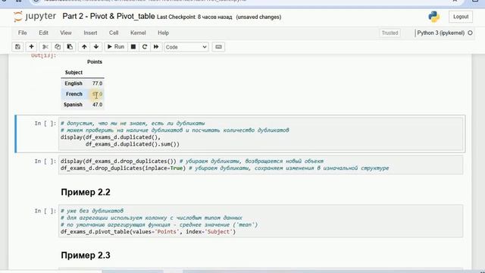Click the Spanish row label
485x273 pixels.
coord(73,105)
